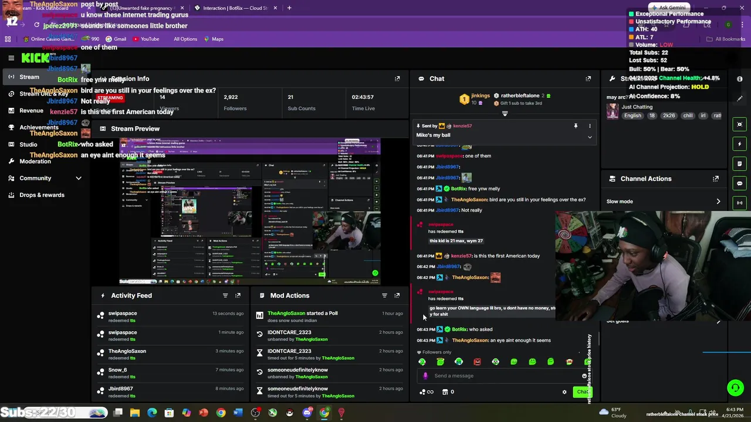The image size is (751, 422).
Task: Open chat settings gear icon
Action: [564, 392]
